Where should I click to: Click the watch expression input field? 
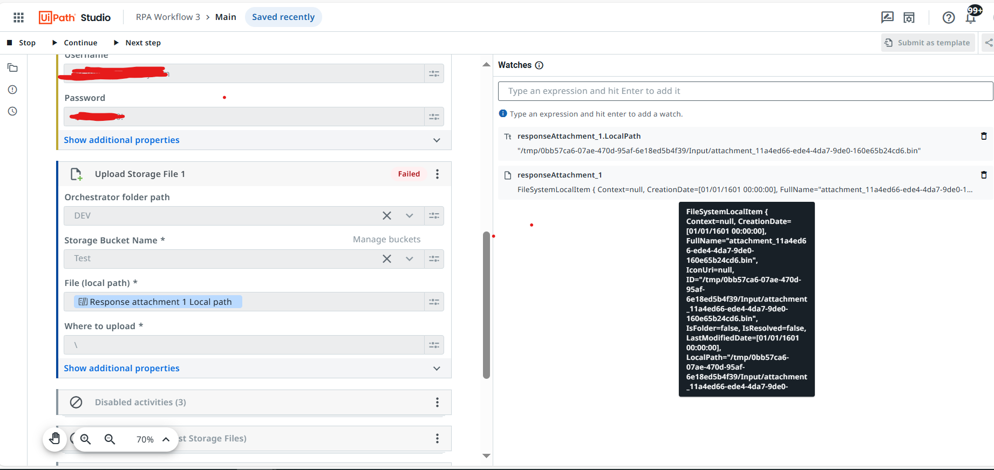745,91
